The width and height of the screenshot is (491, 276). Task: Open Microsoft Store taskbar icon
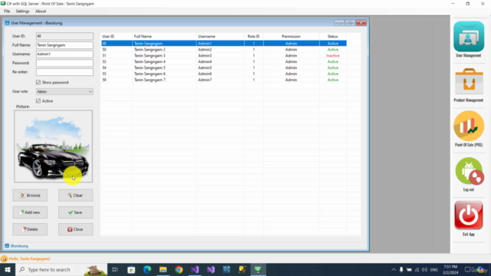131,269
